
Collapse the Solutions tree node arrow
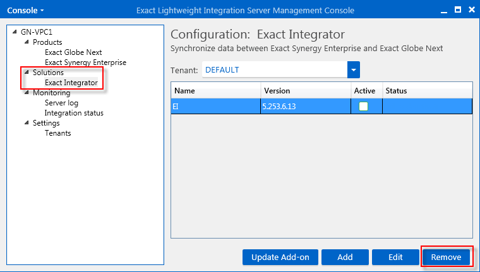coord(27,72)
